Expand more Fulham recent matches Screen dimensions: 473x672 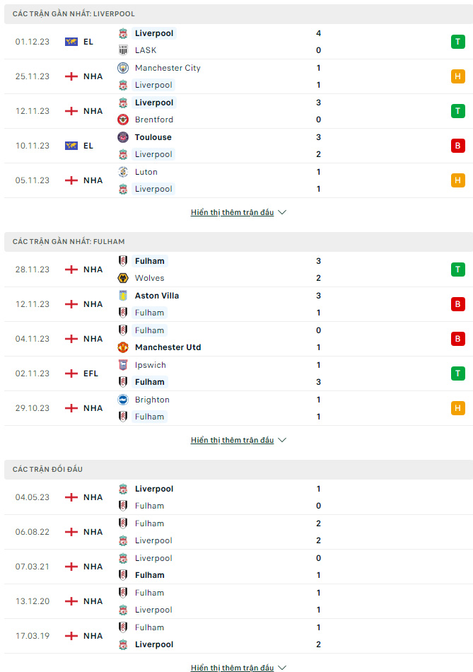pyautogui.click(x=238, y=440)
